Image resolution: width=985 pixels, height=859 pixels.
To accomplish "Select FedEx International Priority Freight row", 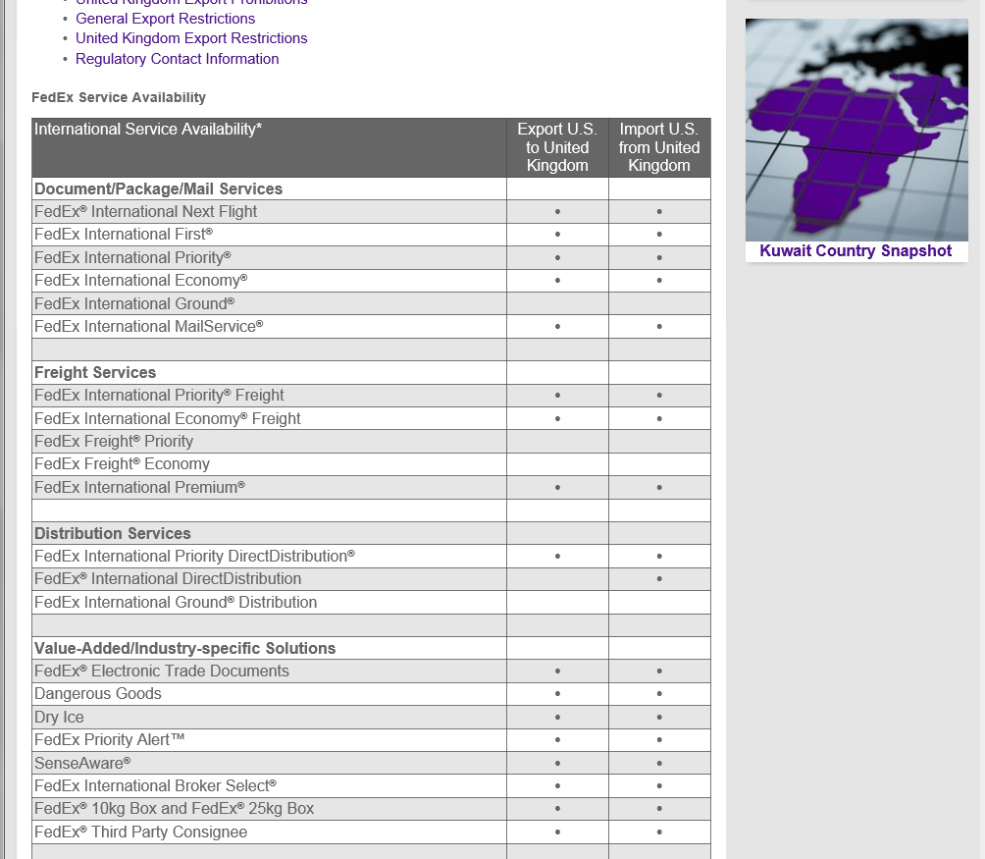I will (371, 396).
